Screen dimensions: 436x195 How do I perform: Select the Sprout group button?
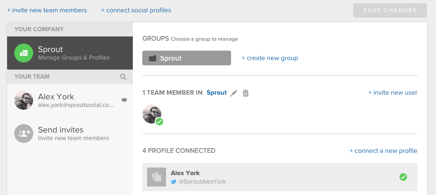[186, 58]
